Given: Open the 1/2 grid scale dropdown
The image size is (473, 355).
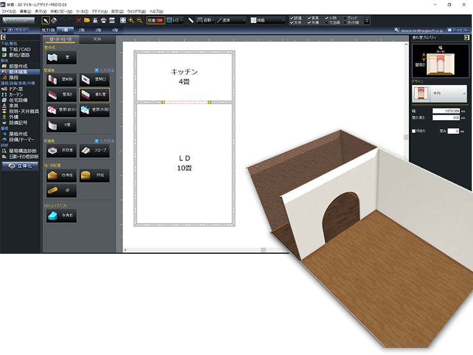Looking at the screenshot, I should pyautogui.click(x=176, y=20).
